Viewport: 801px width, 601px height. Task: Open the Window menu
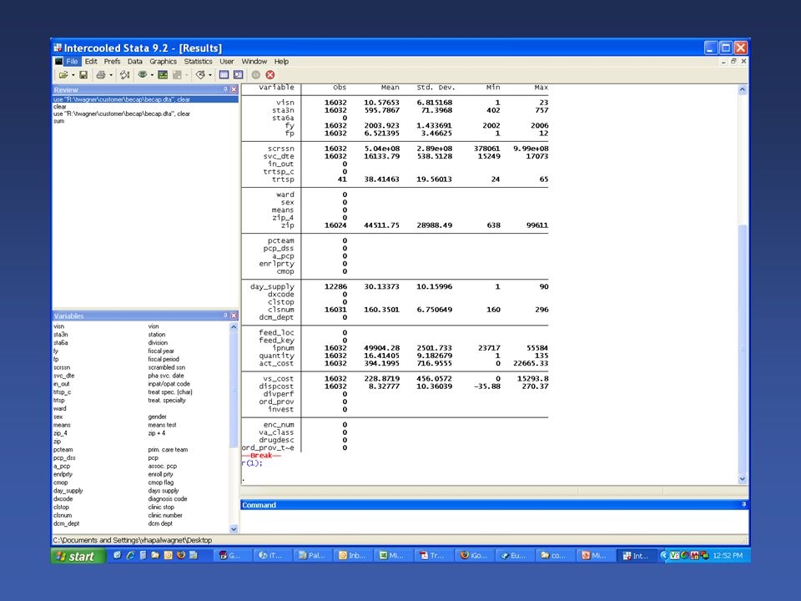254,61
